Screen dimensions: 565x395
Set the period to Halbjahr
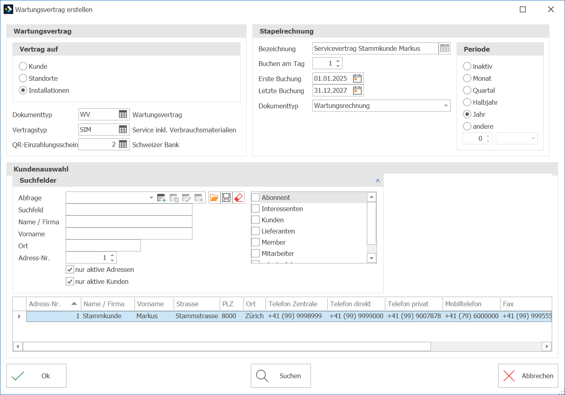[467, 102]
